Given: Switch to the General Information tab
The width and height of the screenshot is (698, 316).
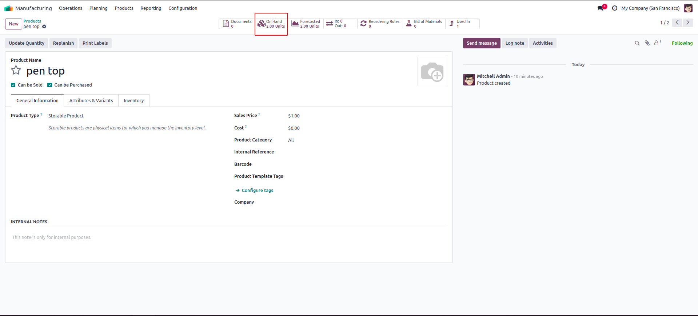Looking at the screenshot, I should (x=37, y=101).
